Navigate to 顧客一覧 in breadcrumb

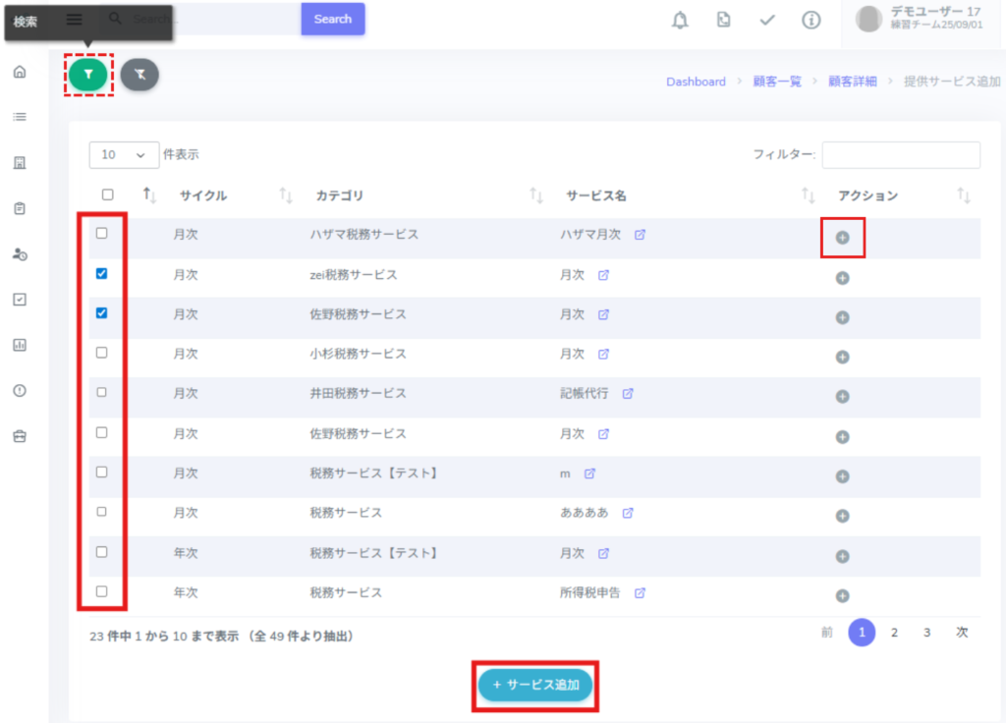776,82
